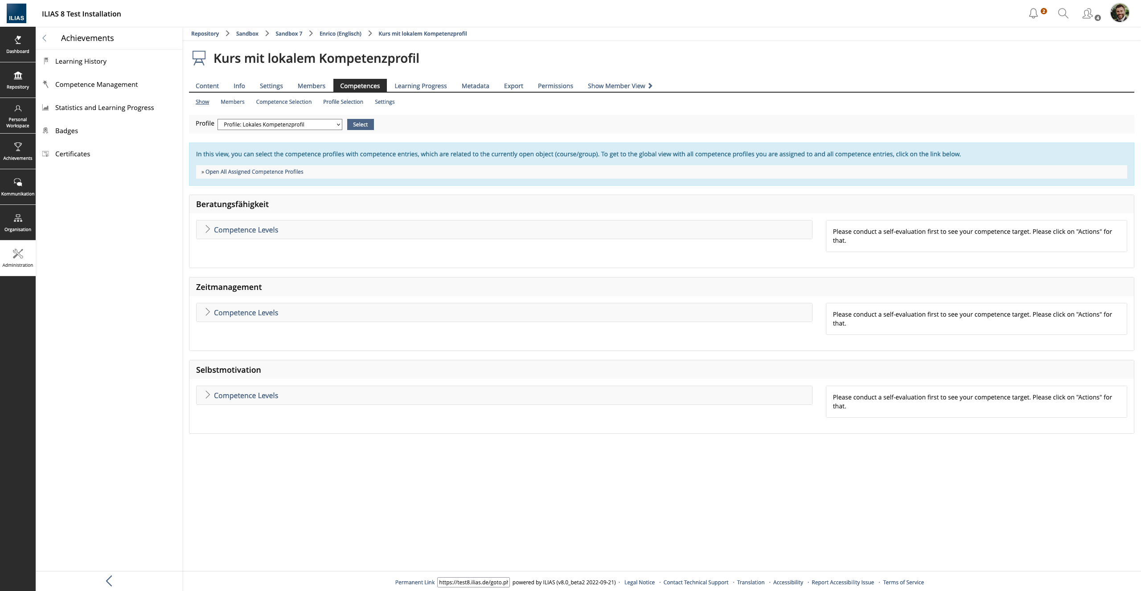
Task: Go back using Achievements back arrow
Action: pos(45,38)
